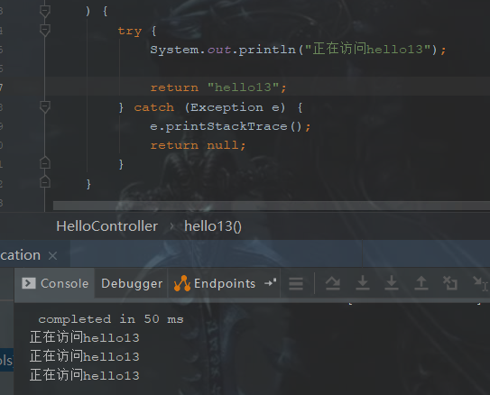Toggle fold marker at method signature closing parenthesis
490x395 pixels.
[45, 11]
